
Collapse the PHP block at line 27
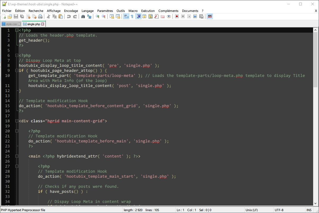point(17,166)
